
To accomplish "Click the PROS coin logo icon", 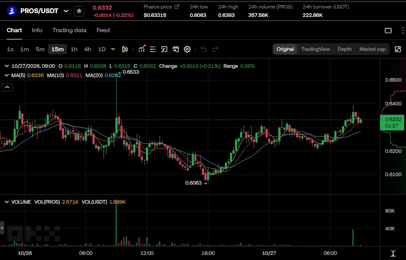I will pos(11,11).
